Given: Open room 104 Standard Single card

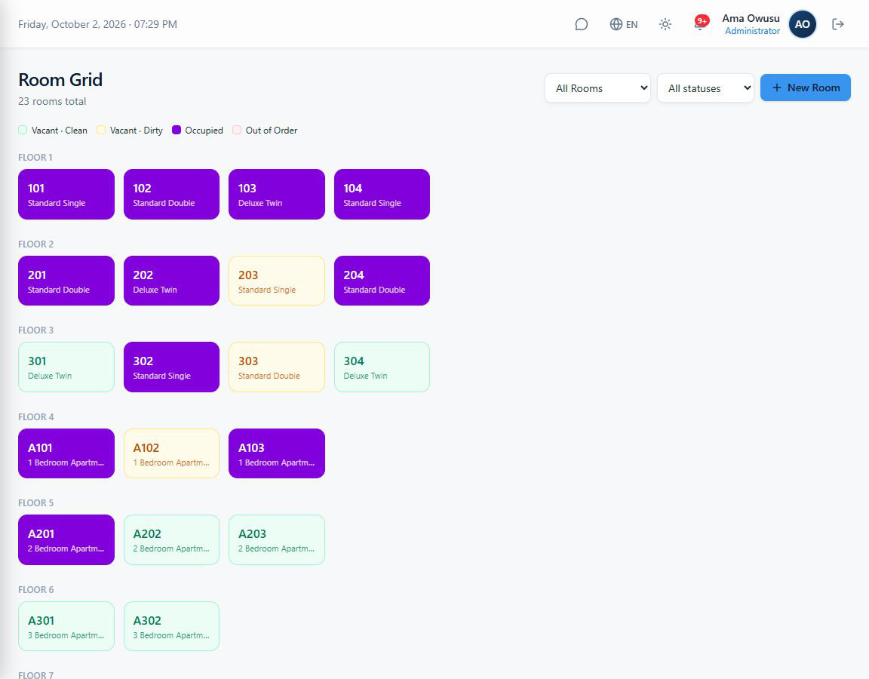Looking at the screenshot, I should [382, 194].
